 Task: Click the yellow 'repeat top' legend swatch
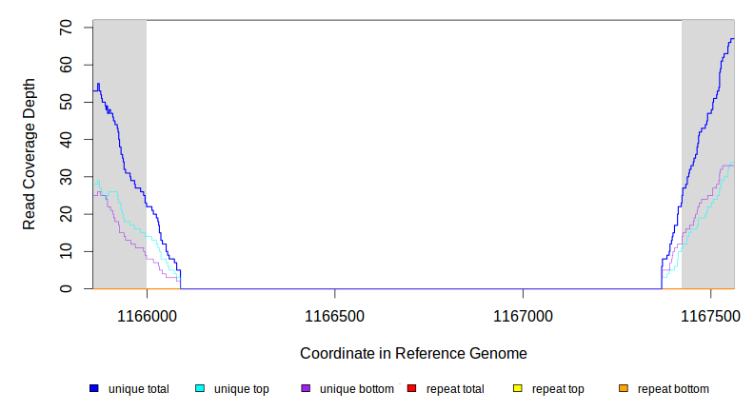(518, 389)
